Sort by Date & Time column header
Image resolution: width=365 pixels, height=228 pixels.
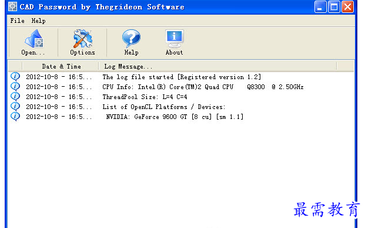[x=61, y=66]
